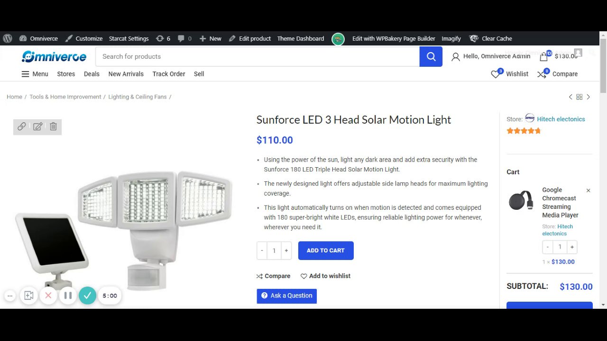Increase product quantity with plus button
This screenshot has width=607, height=341.
point(286,251)
